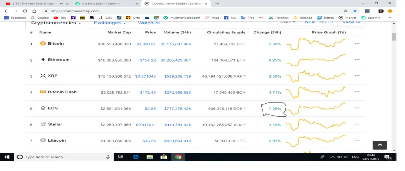Go back with browser back arrow
Image resolution: width=405 pixels, height=171 pixels.
pos(6,11)
